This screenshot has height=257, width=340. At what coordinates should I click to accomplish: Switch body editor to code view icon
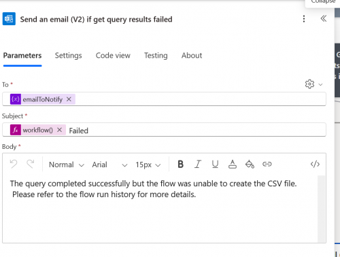[x=315, y=164]
